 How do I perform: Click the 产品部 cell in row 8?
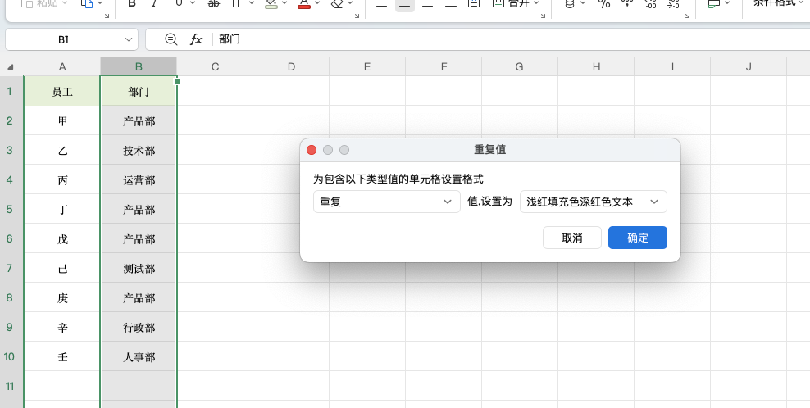pos(139,298)
